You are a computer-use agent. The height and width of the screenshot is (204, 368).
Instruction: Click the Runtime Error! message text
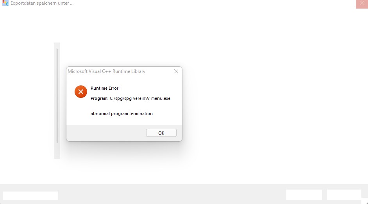tap(105, 88)
